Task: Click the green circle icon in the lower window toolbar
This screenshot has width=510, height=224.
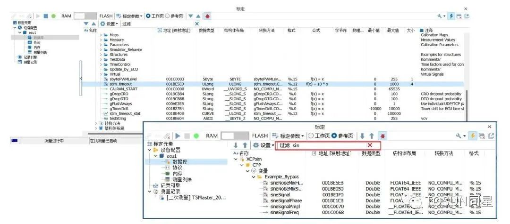Action: click(x=195, y=136)
